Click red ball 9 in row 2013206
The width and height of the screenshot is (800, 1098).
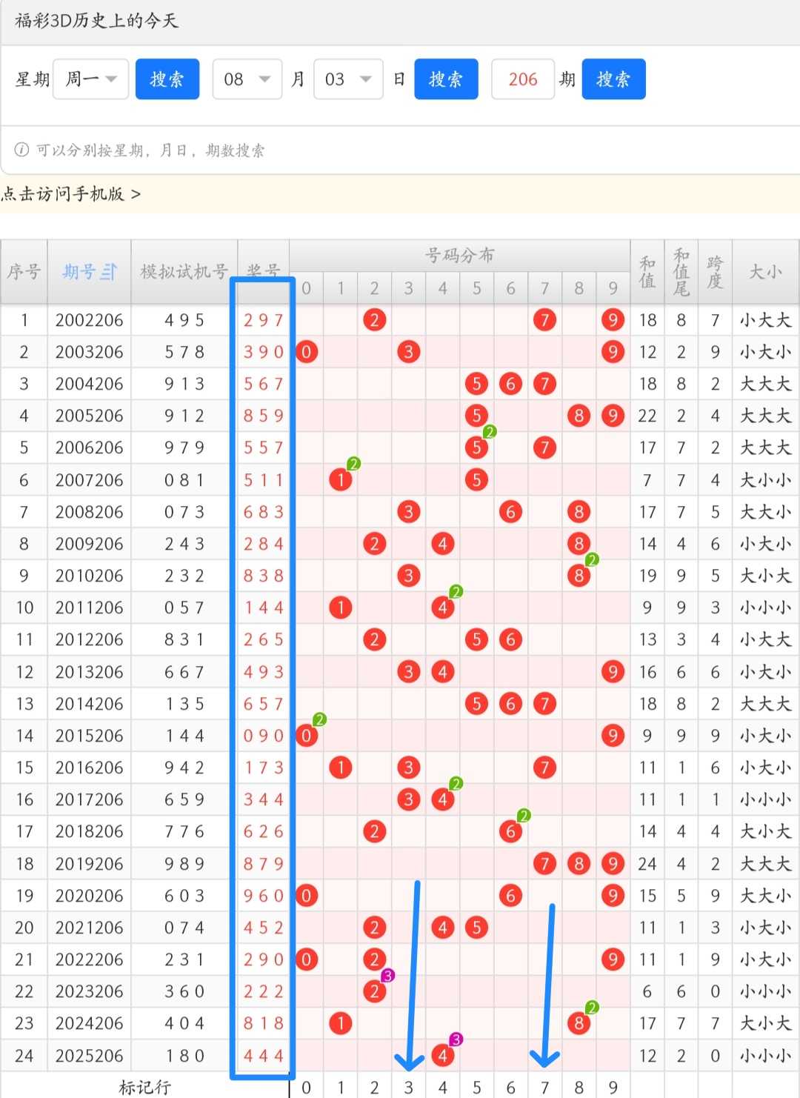pos(613,672)
